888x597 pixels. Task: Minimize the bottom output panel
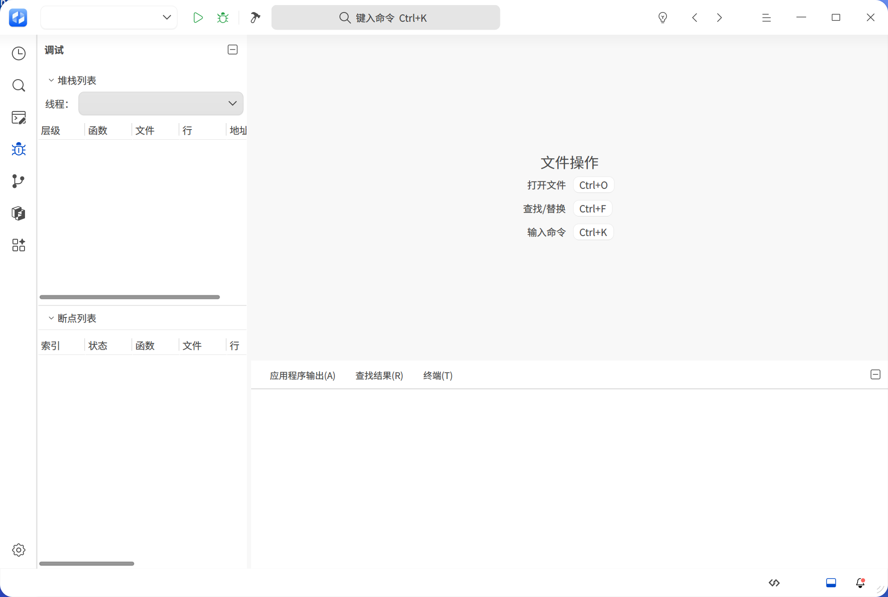876,374
